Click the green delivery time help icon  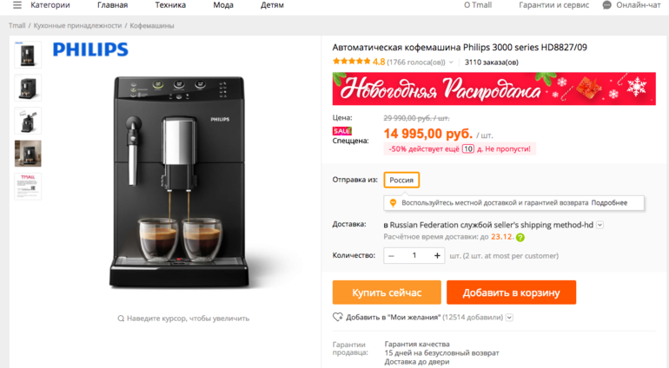[520, 238]
